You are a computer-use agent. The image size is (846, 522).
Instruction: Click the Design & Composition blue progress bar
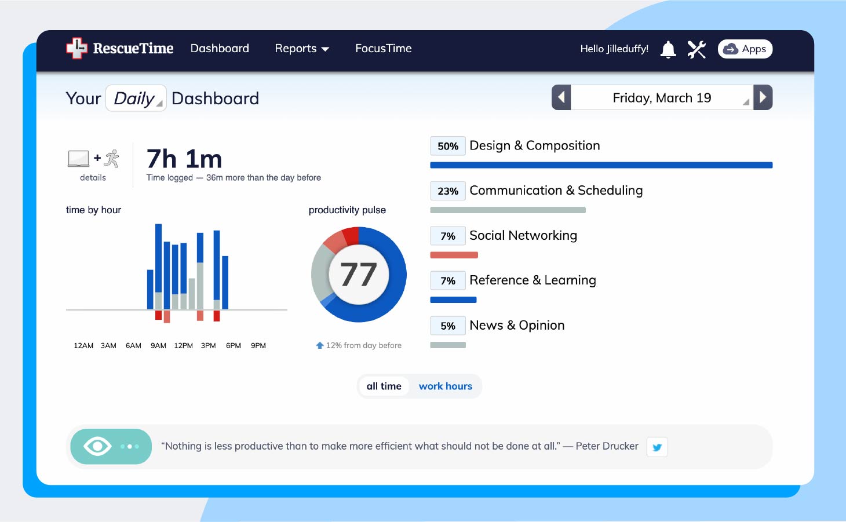point(601,165)
